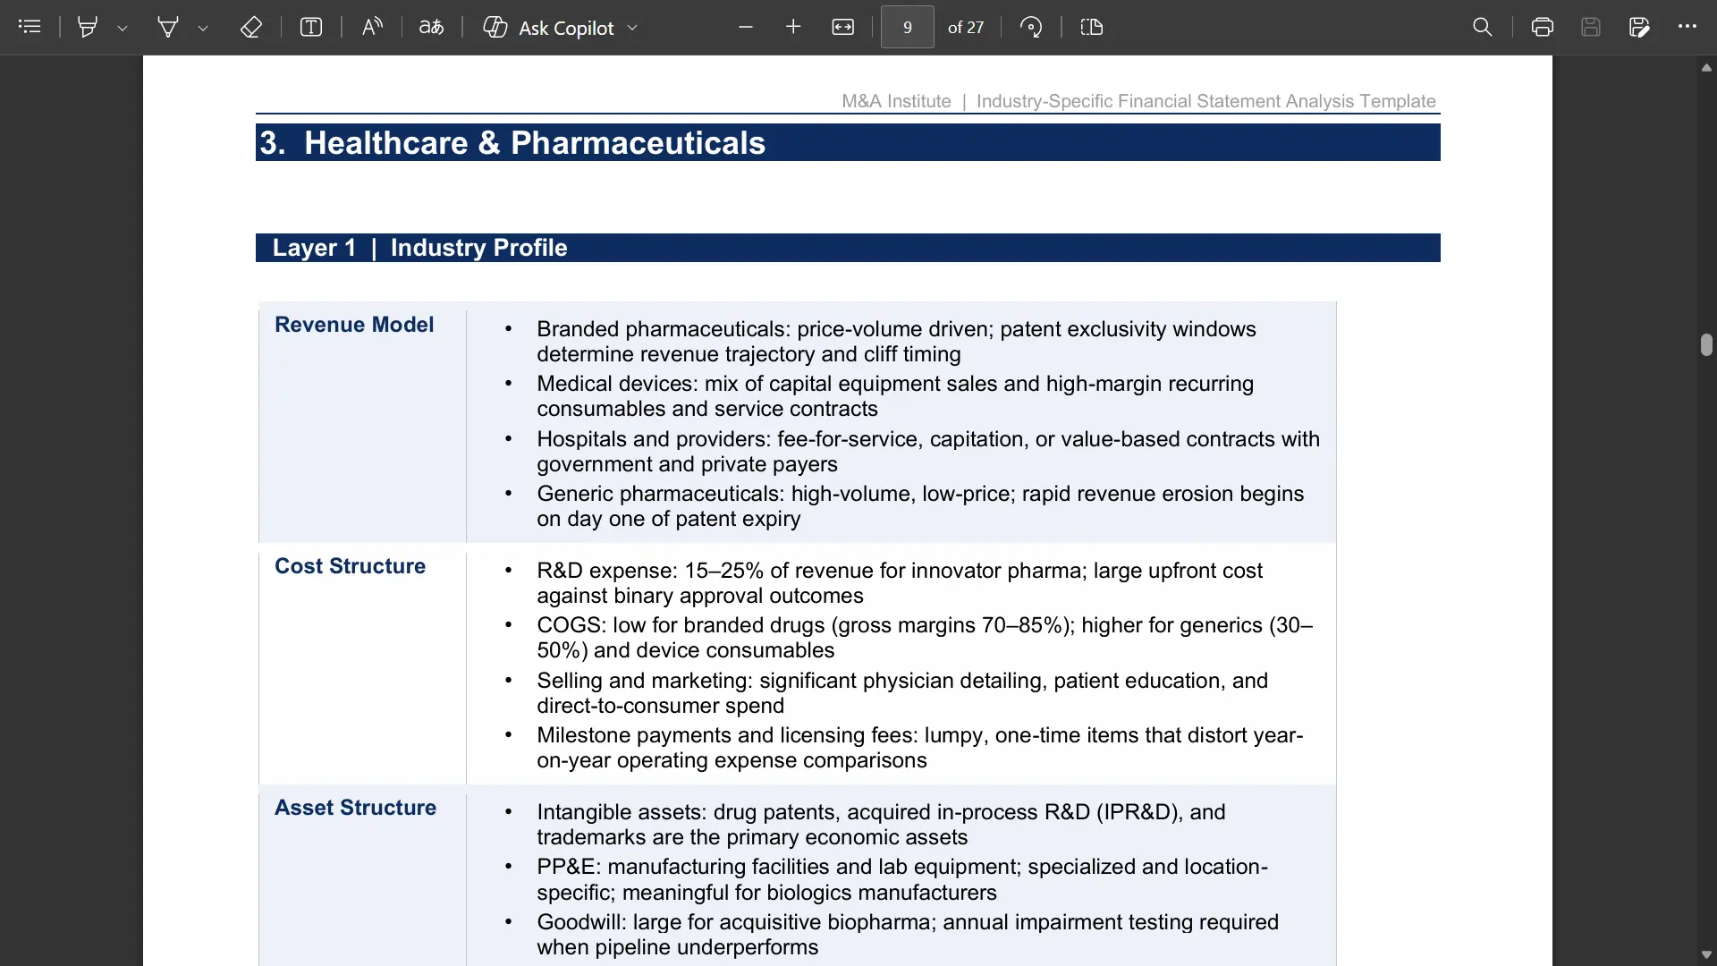This screenshot has width=1717, height=966.
Task: Click the Ask Copilot button
Action: tap(549, 27)
